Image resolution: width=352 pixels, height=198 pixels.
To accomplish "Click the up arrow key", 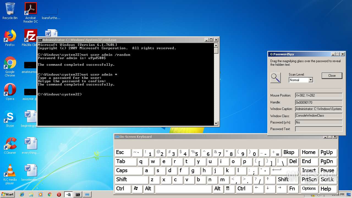I will (x=270, y=180).
